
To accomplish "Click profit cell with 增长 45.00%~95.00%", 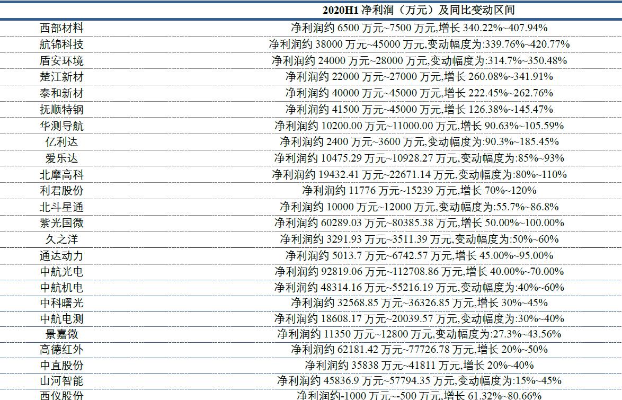I will coord(419,255).
